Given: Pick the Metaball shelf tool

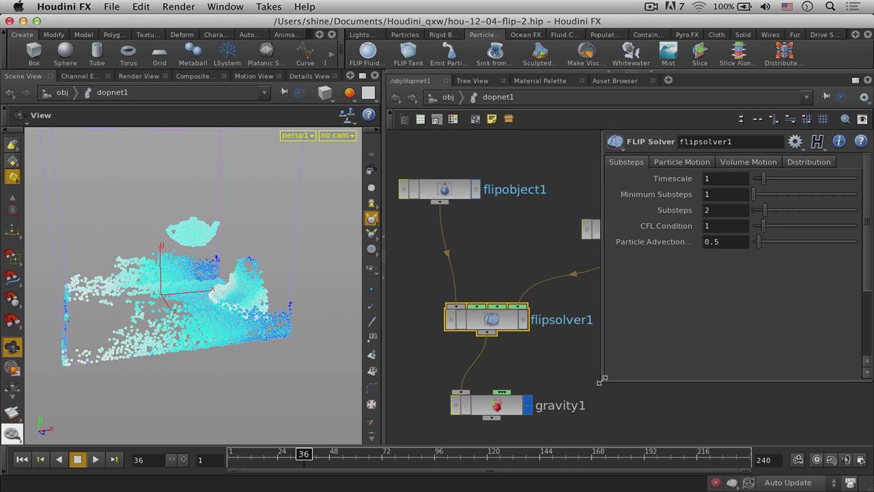Looking at the screenshot, I should click(193, 53).
